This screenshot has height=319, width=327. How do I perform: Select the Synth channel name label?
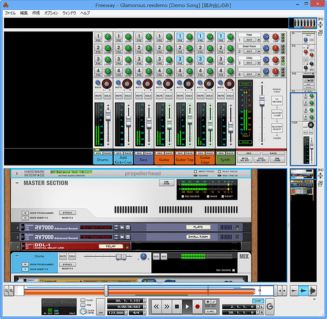pos(226,160)
